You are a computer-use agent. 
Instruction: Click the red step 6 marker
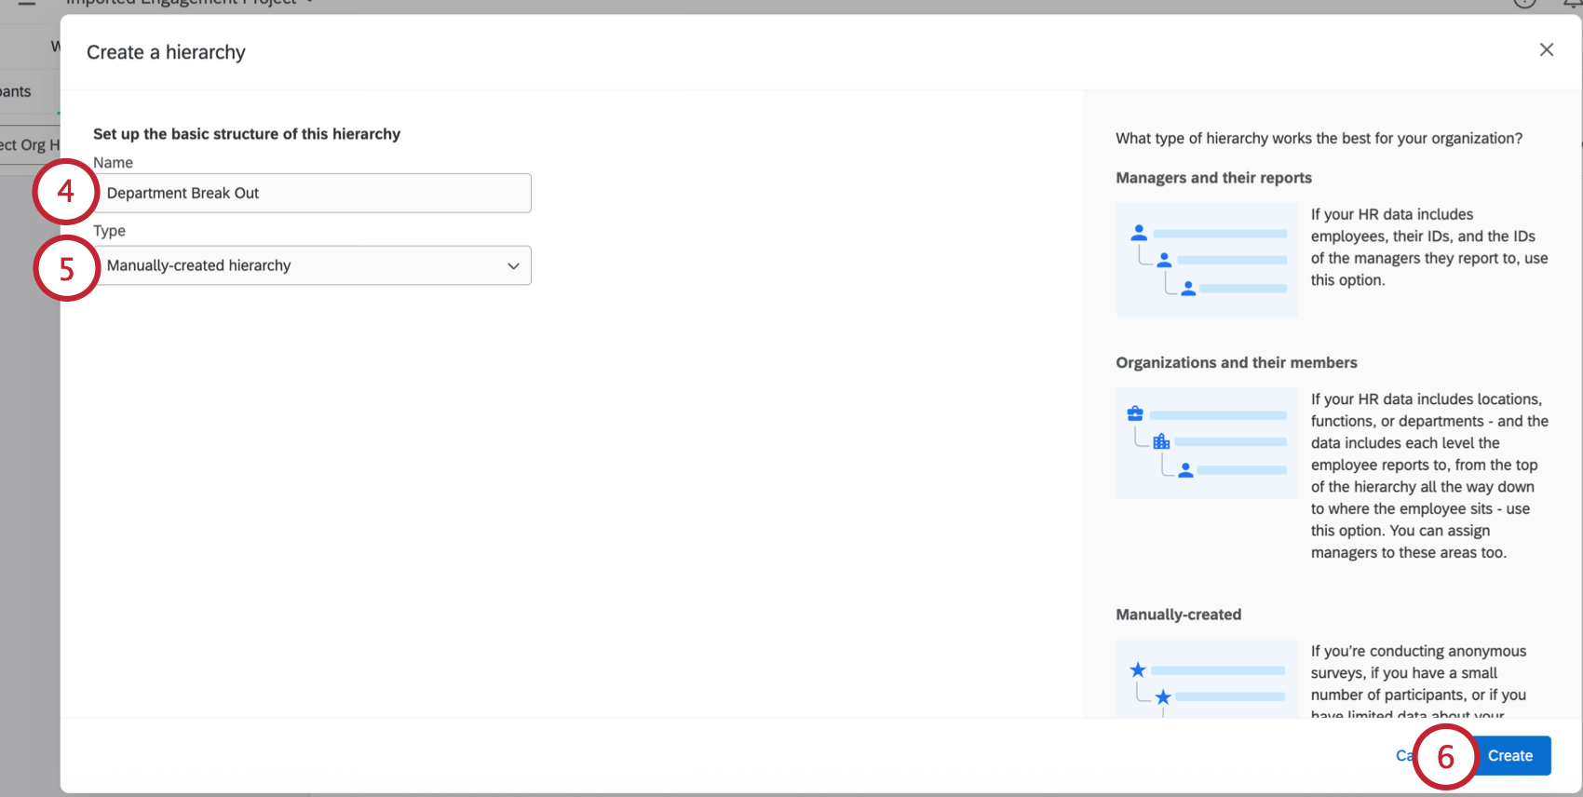coord(1445,757)
